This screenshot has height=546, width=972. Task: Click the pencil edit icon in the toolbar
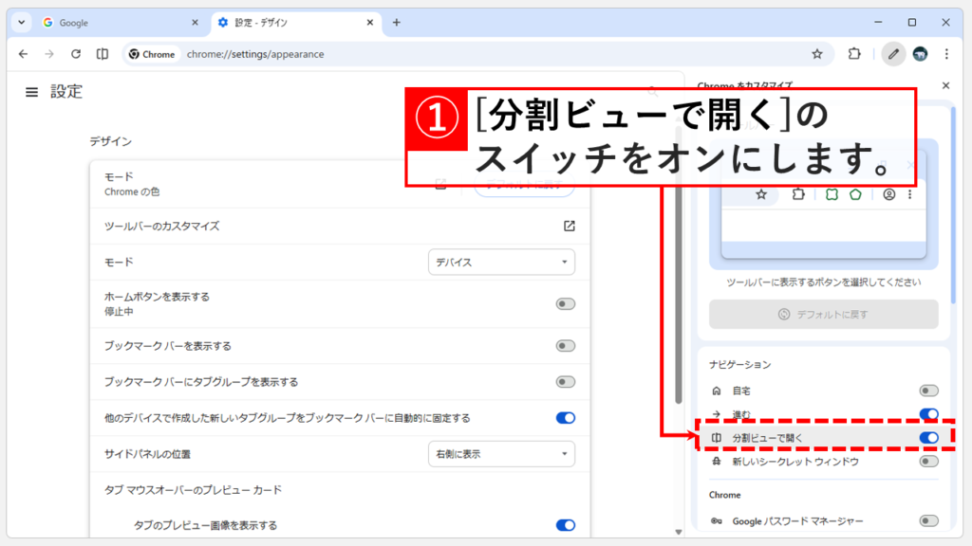(893, 54)
